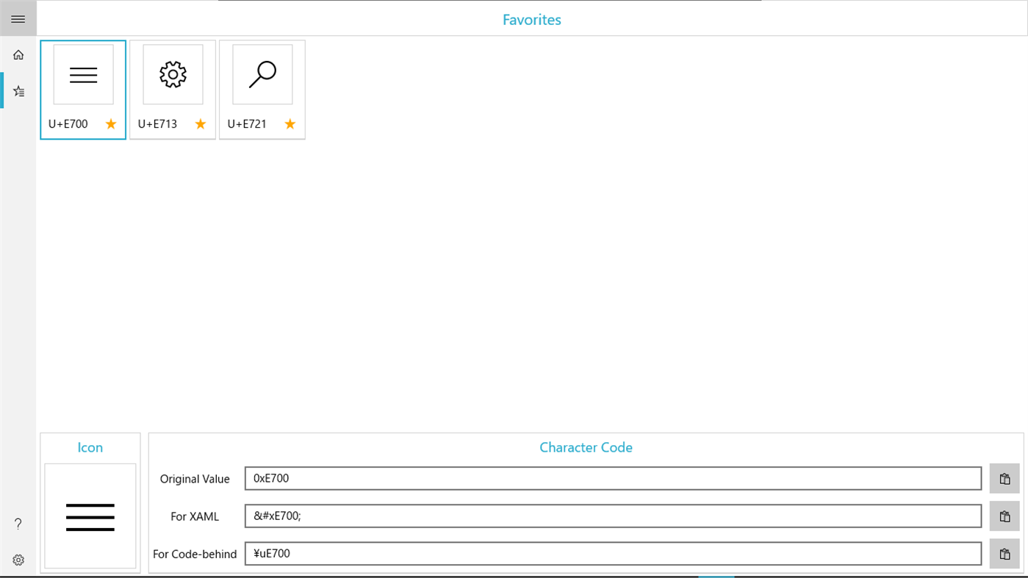Image resolution: width=1028 pixels, height=578 pixels.
Task: Copy the Original Value with clipboard icon
Action: point(1004,478)
